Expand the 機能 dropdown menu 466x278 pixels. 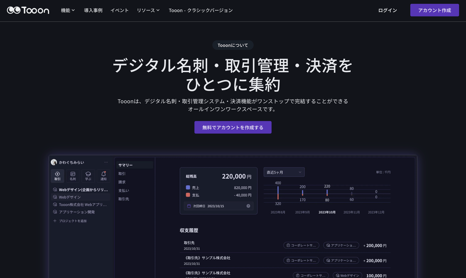[68, 10]
